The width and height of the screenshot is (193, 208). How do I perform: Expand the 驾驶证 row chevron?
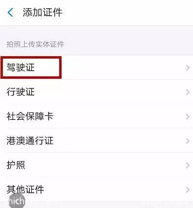coord(188,68)
